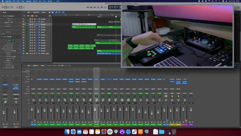Open the View menu of the Tracks area
This screenshot has width=241, height=136.
click(44, 12)
